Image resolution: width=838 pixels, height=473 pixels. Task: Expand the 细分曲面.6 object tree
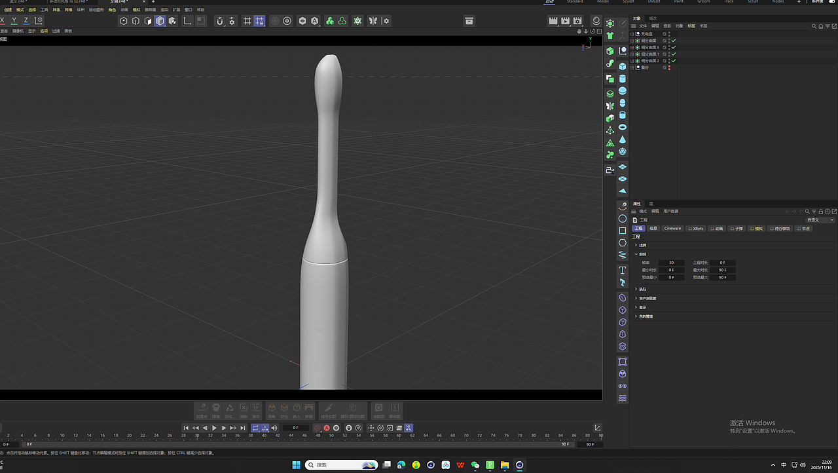click(632, 47)
